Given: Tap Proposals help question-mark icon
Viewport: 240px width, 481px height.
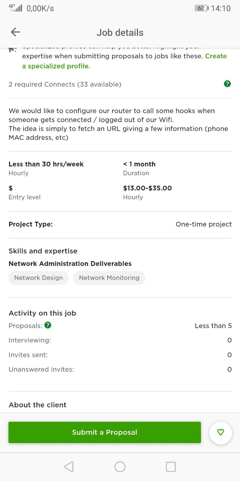Looking at the screenshot, I should tap(48, 325).
